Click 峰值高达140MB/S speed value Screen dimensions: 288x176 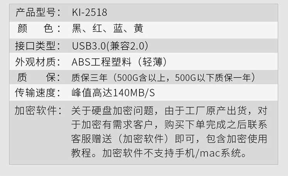point(113,92)
